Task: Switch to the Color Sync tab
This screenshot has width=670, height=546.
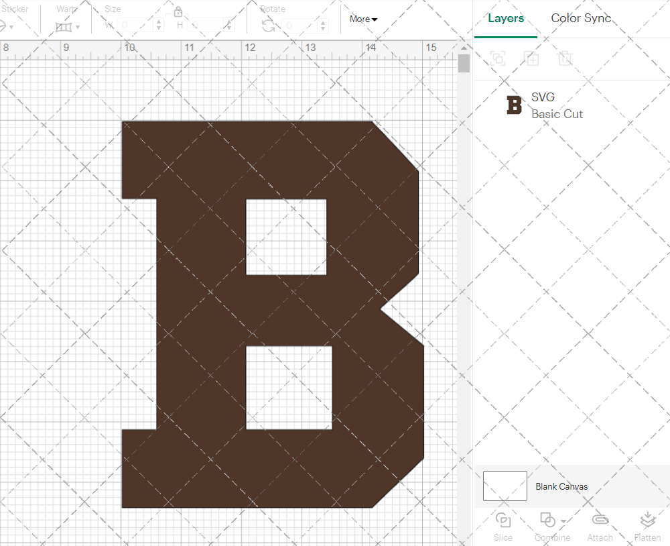Action: 580,18
